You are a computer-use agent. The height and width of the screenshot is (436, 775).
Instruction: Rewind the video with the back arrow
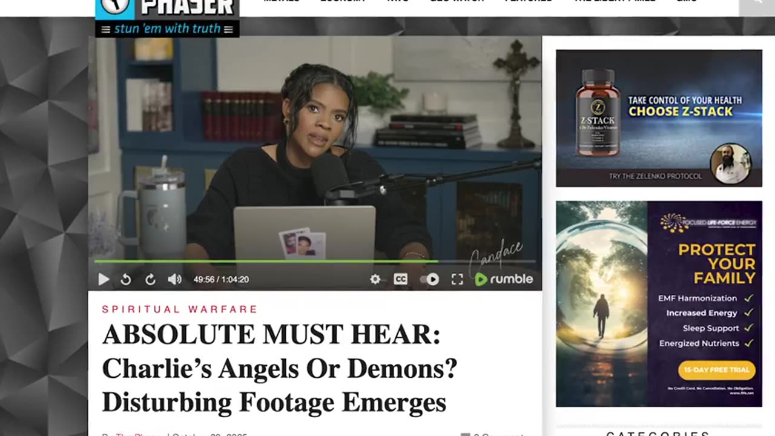coord(126,279)
